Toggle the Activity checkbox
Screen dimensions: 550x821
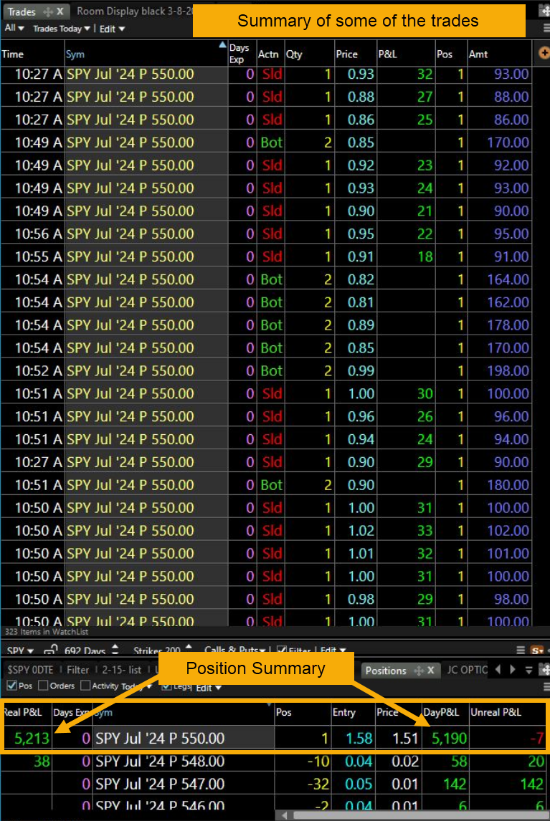click(85, 686)
